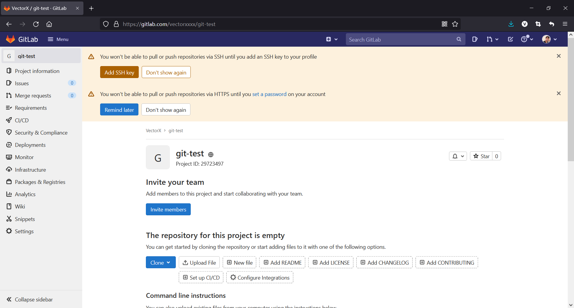
Task: Dismiss the SSH key warning banner
Action: 558,56
